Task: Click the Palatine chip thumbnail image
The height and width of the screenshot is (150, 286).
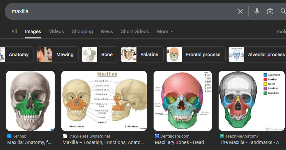Action: [x=129, y=54]
